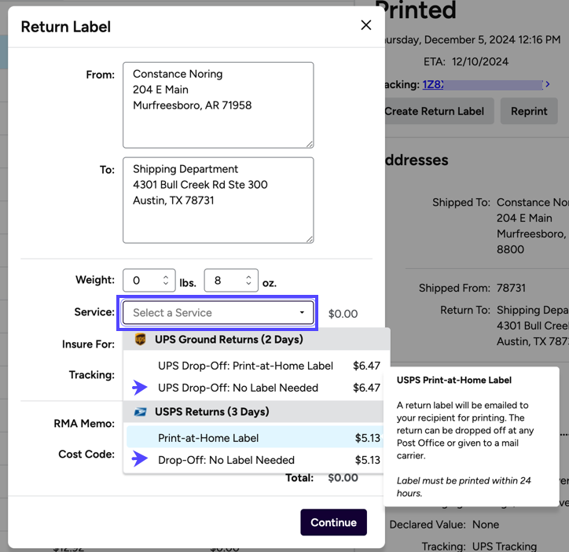The width and height of the screenshot is (569, 552).
Task: Choose UPS Drop-Off: No Label Needed
Action: point(237,388)
